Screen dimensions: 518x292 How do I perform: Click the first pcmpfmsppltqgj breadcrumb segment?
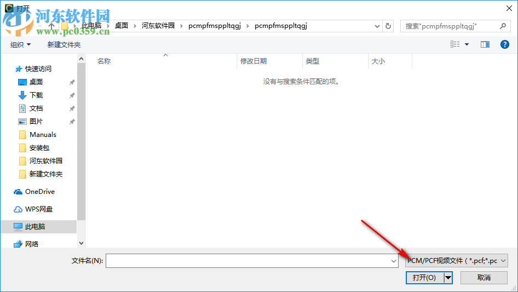(215, 26)
